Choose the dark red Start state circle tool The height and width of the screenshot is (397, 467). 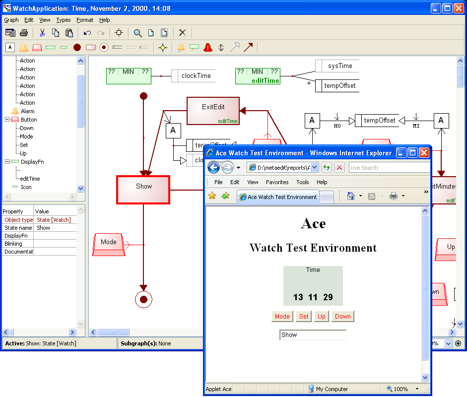coord(77,48)
